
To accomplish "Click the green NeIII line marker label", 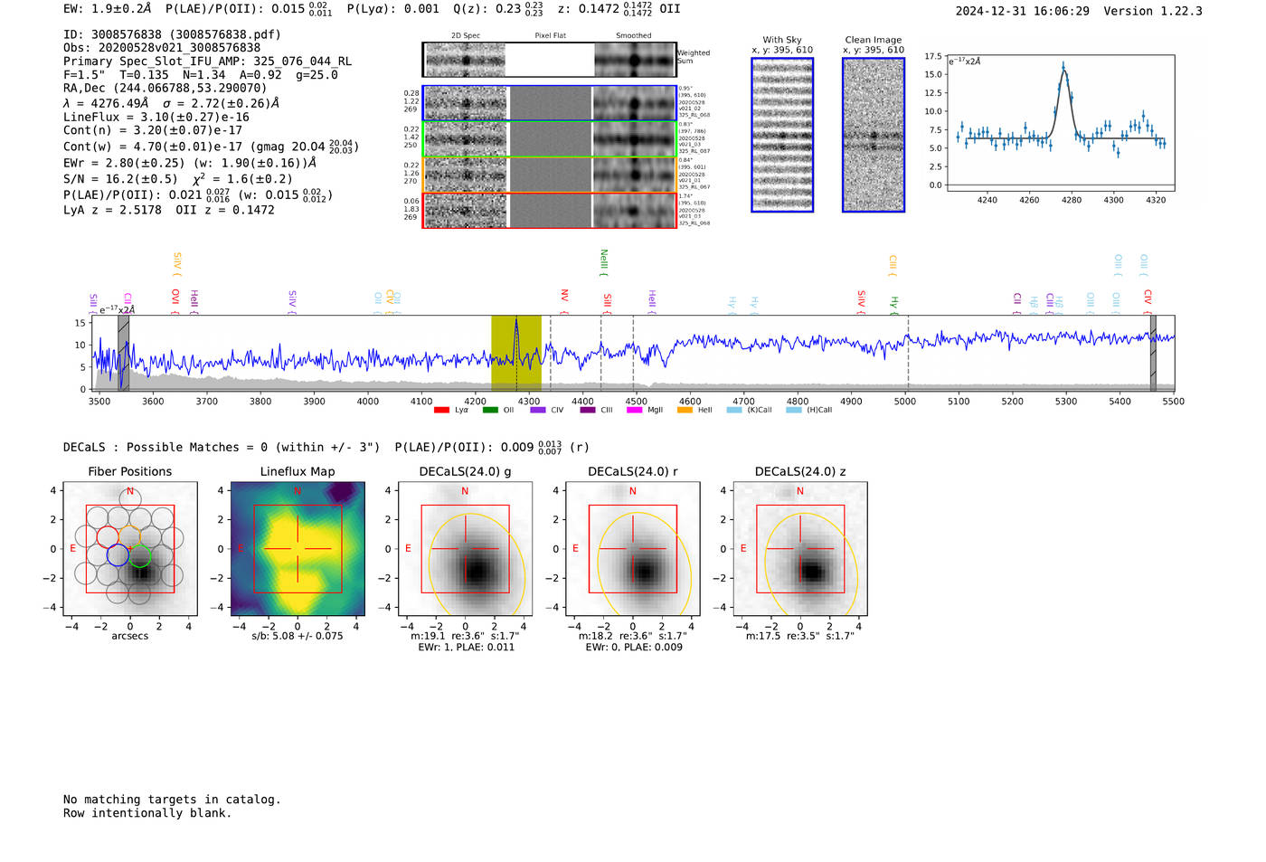I will (604, 262).
